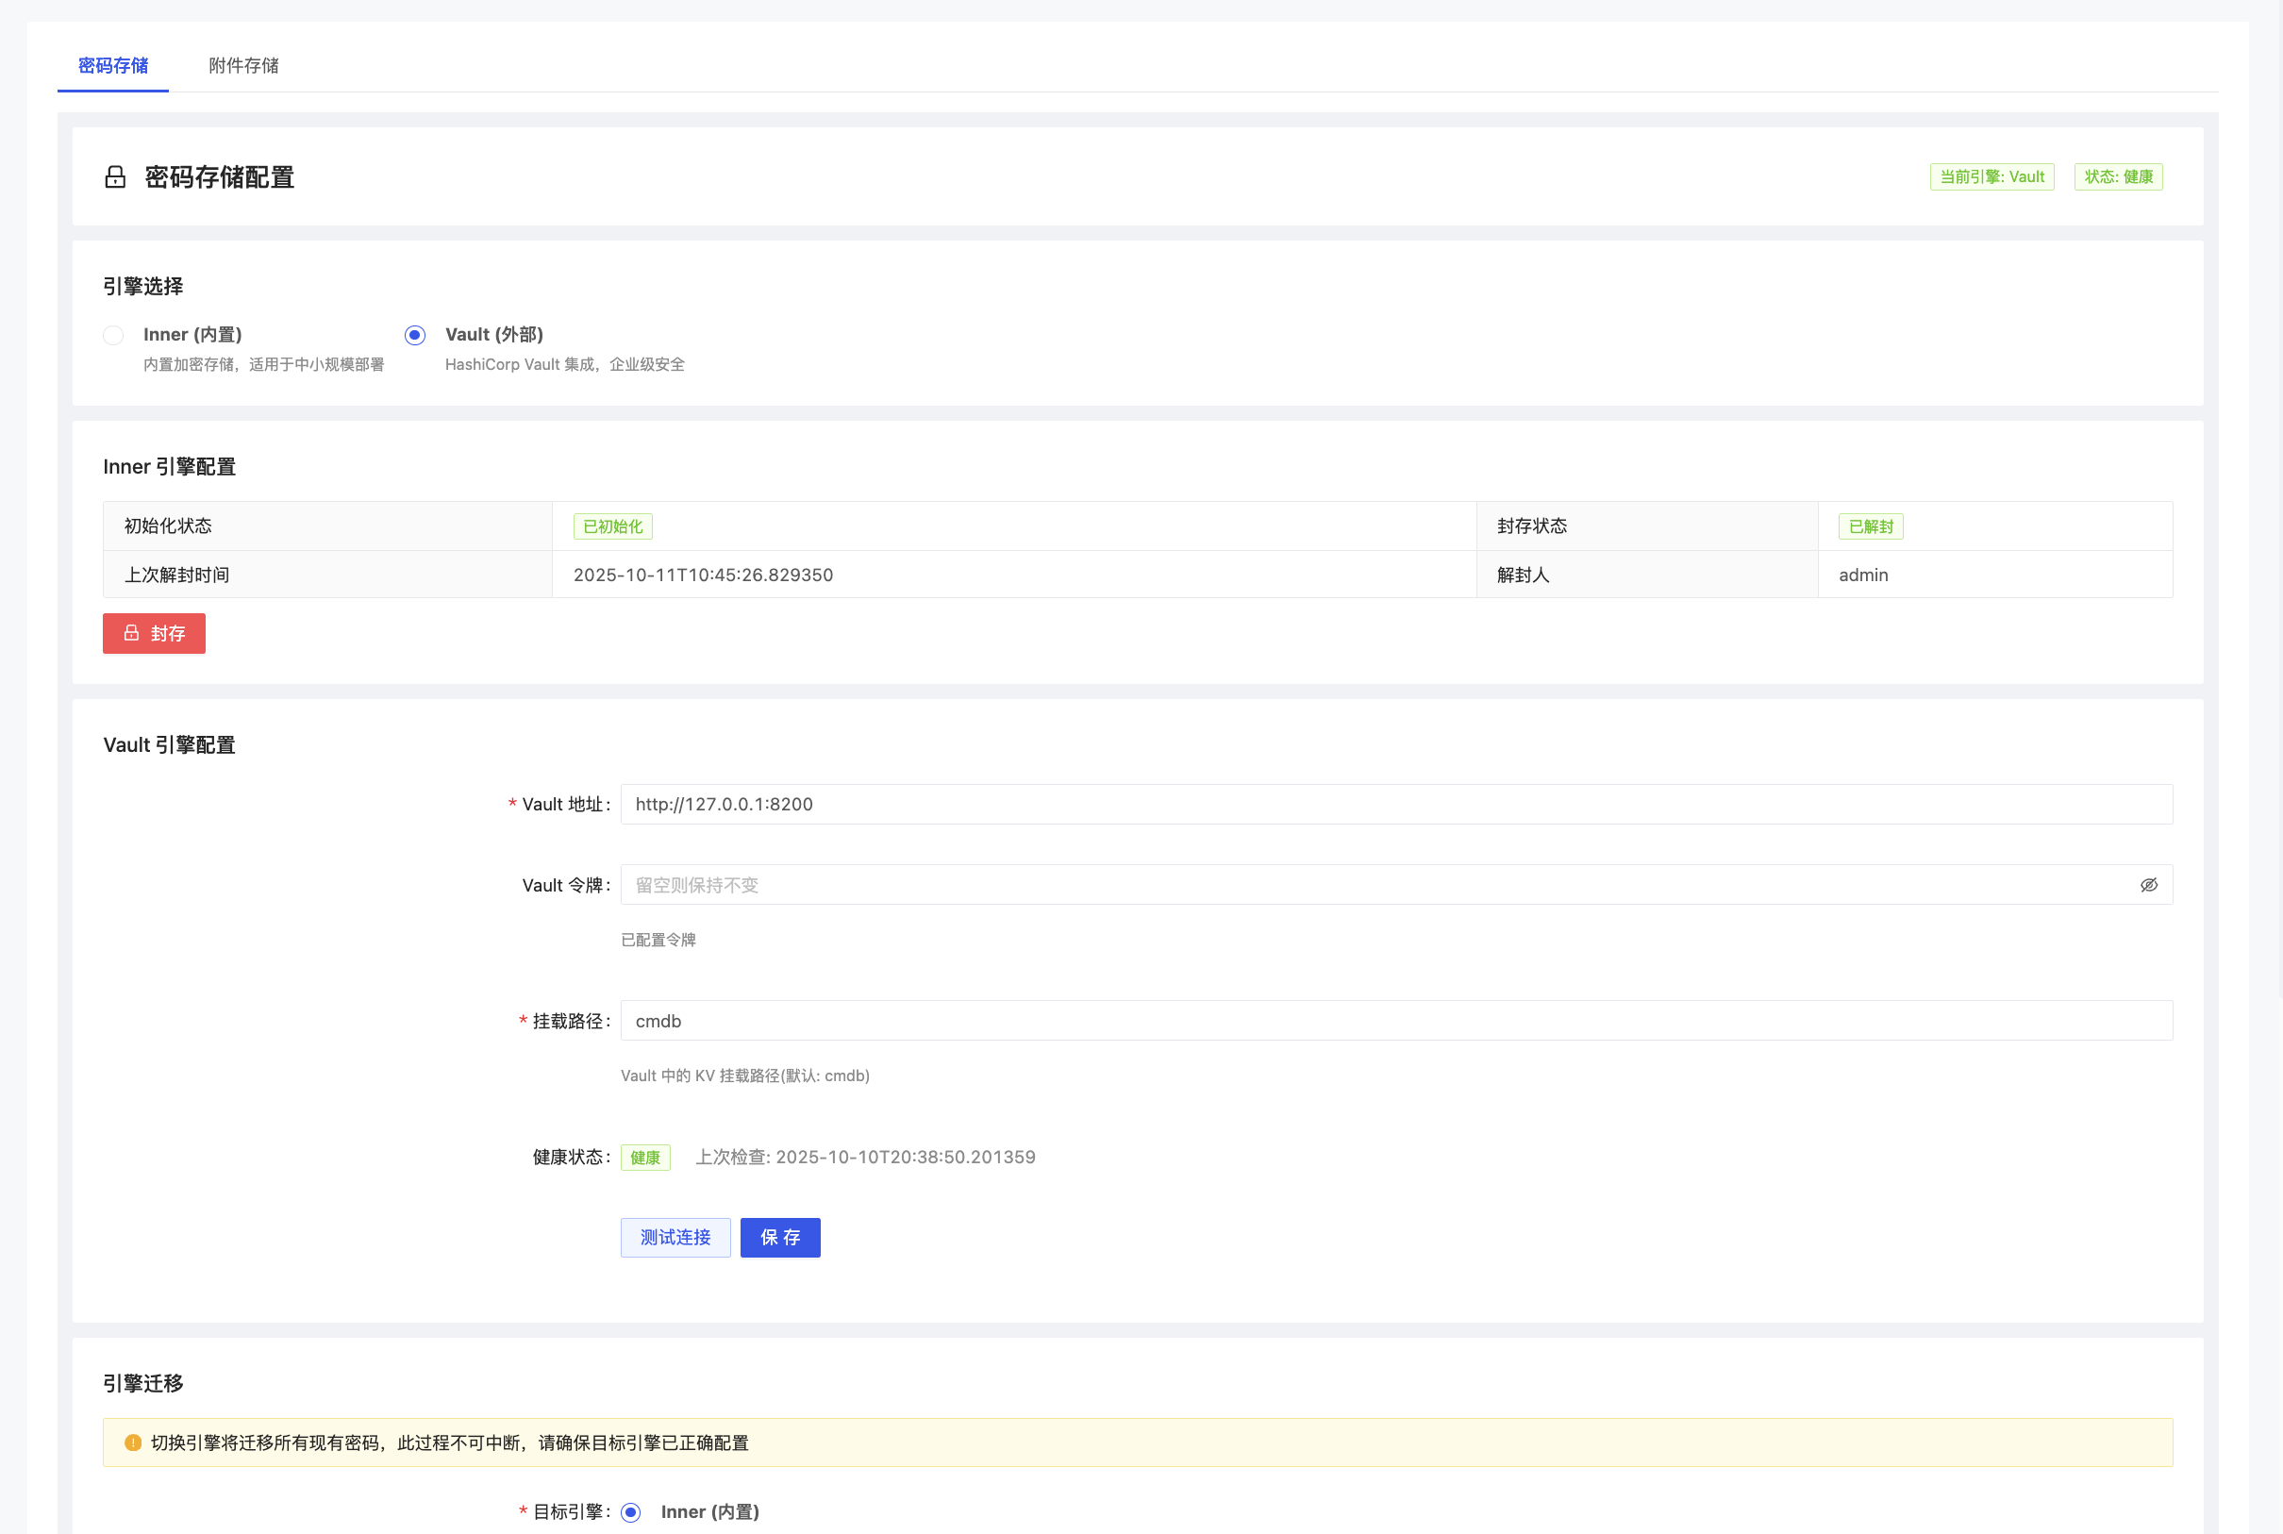Click the 已解封 status tag
The image size is (2283, 1534).
click(1869, 525)
